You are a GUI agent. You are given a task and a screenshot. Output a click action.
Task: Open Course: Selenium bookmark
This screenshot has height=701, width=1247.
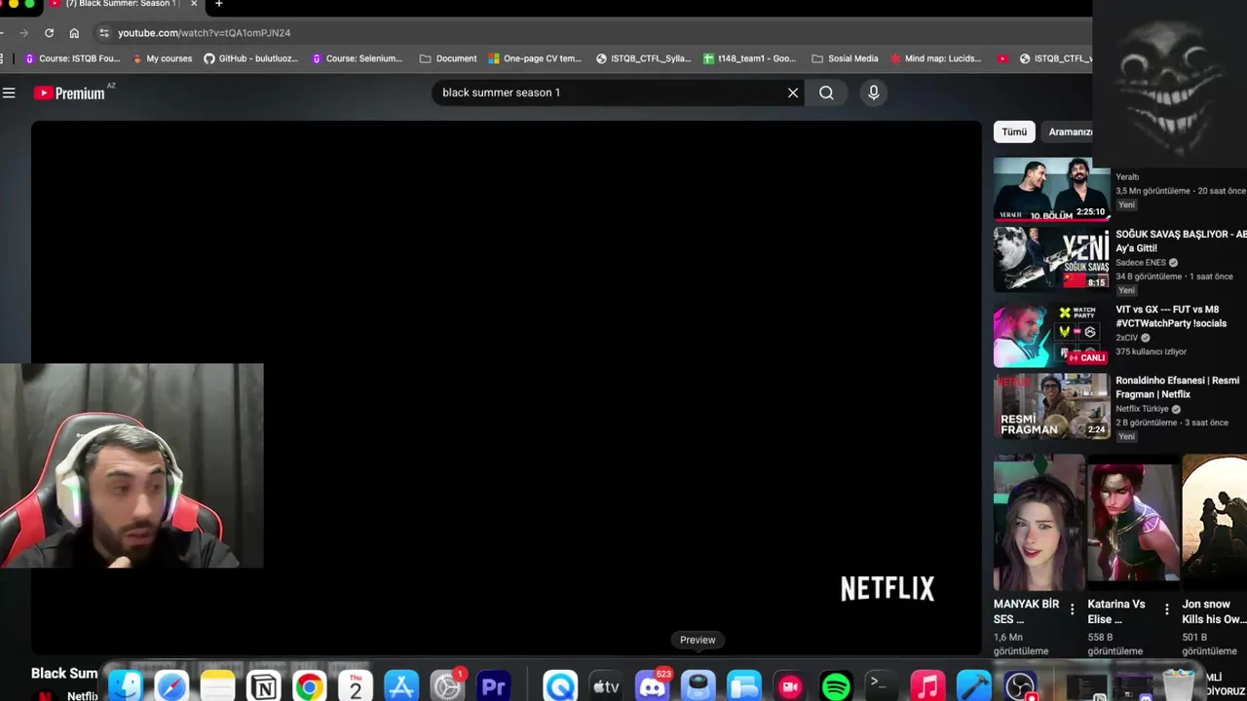pos(357,58)
